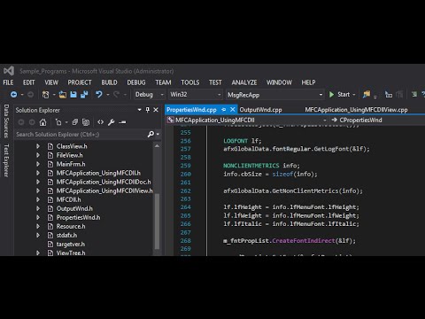The height and width of the screenshot is (319, 425).
Task: Close the PropertiesWnd.cpp tab
Action: [233, 110]
